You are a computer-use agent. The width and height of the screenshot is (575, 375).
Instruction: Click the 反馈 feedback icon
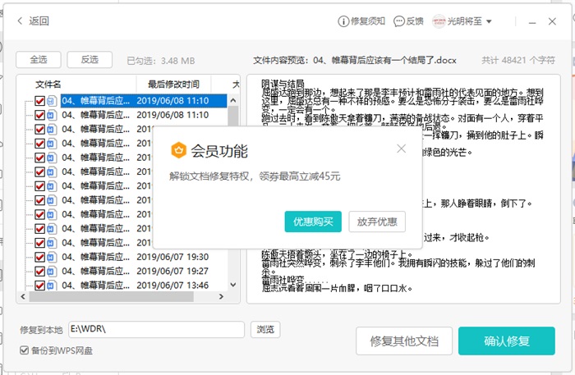point(398,21)
